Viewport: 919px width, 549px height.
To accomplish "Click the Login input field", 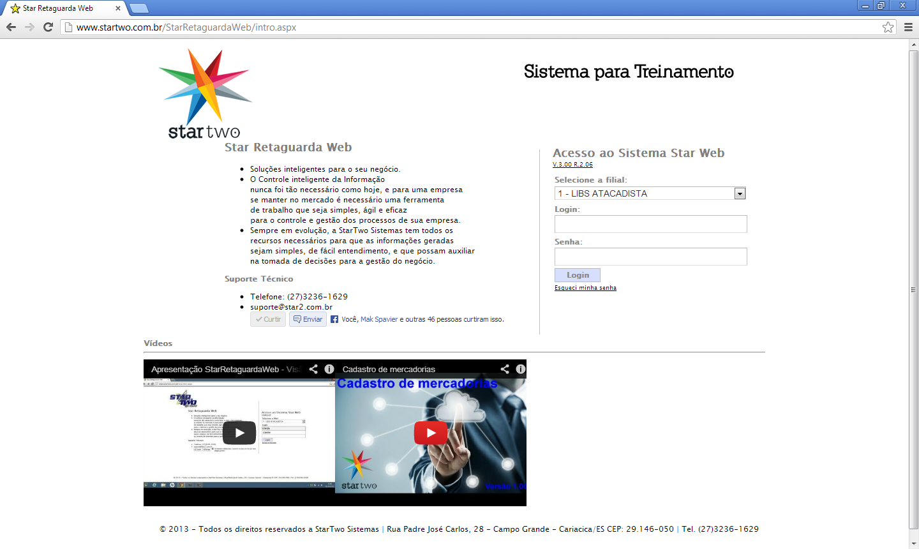I will tap(650, 224).
